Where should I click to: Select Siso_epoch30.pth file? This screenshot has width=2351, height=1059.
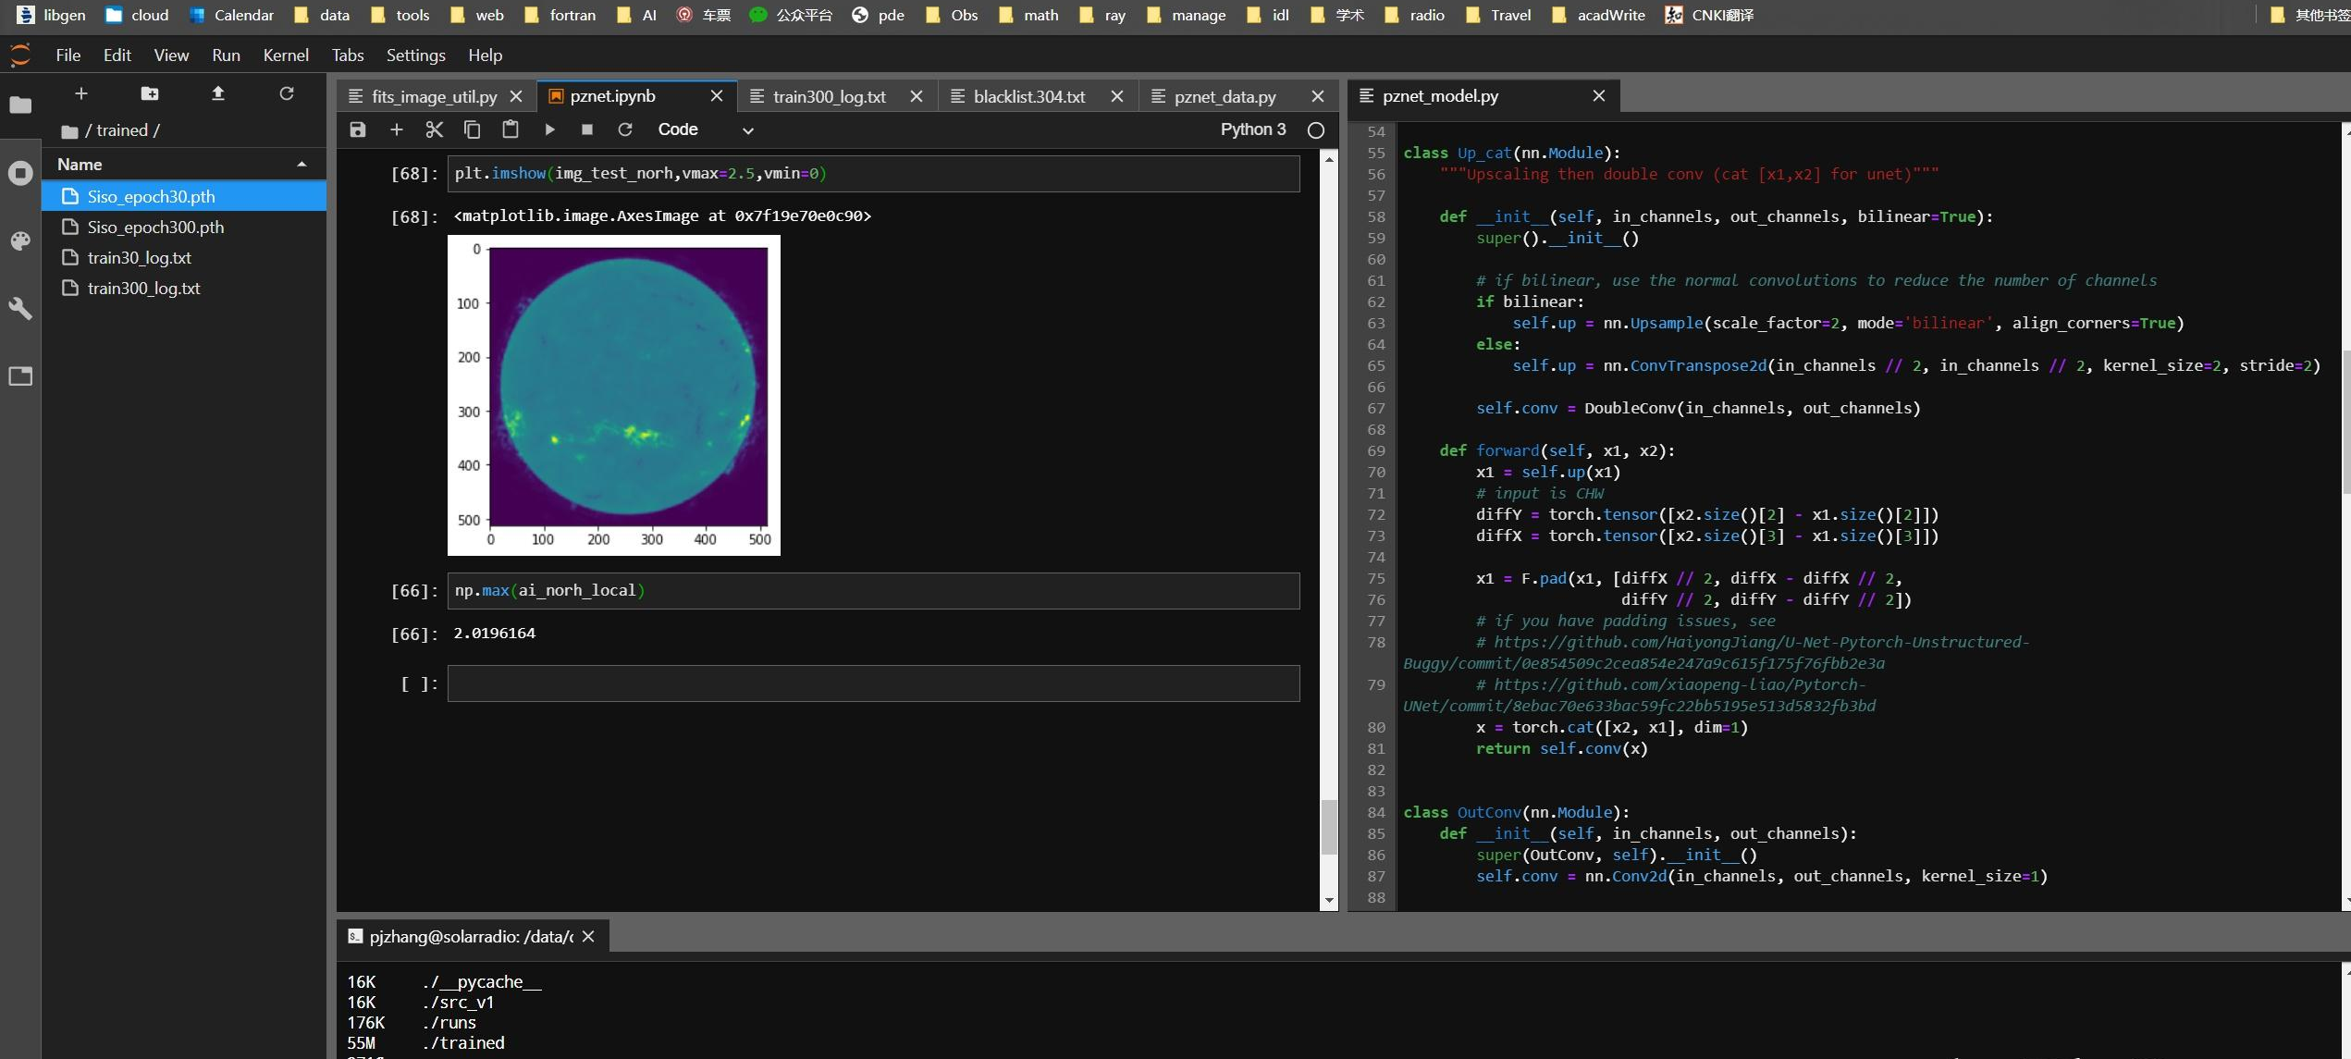(x=184, y=197)
